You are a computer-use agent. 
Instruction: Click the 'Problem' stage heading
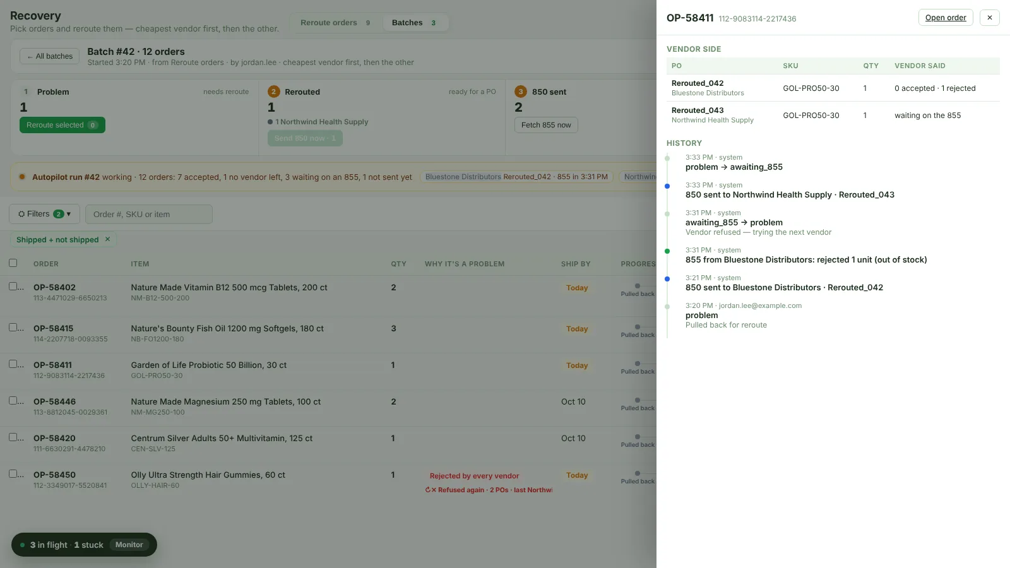point(53,92)
